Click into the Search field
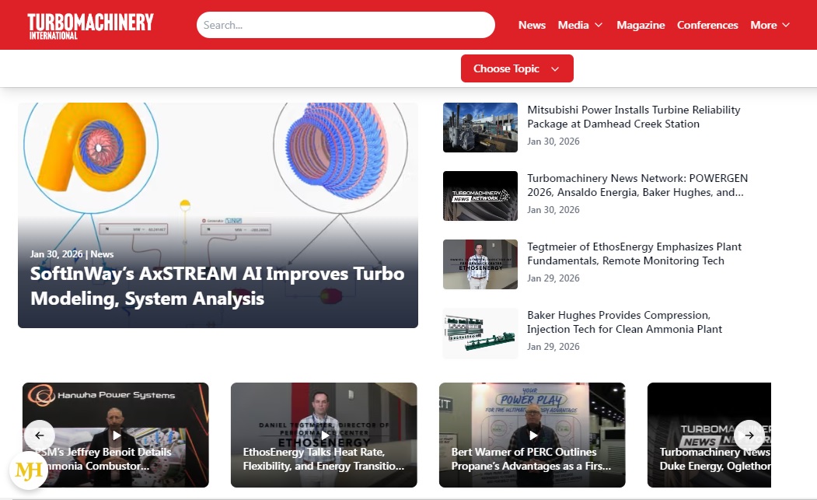817x500 pixels. 345,25
